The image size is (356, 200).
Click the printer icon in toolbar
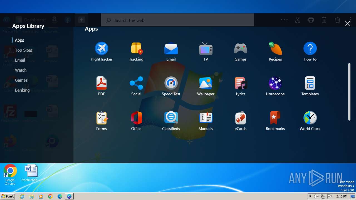(x=311, y=20)
